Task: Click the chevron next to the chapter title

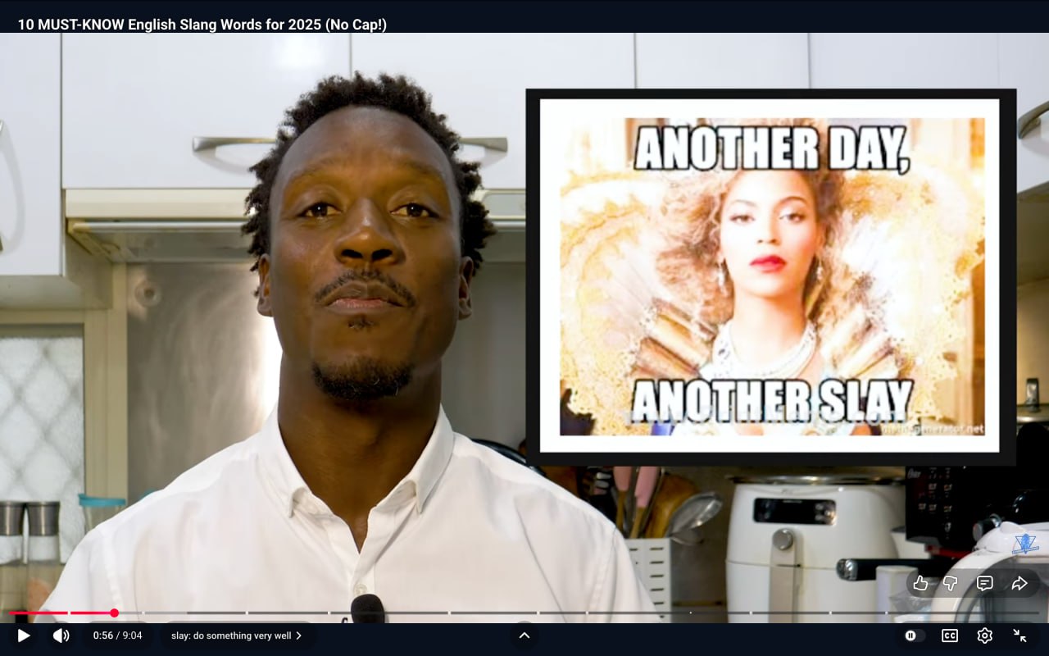Action: [299, 635]
